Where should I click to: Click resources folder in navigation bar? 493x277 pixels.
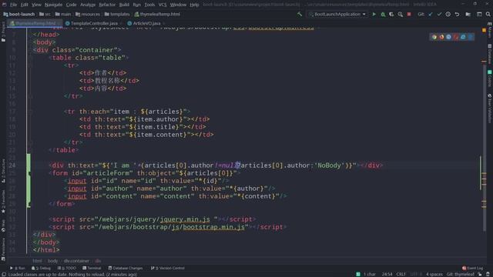click(x=88, y=14)
